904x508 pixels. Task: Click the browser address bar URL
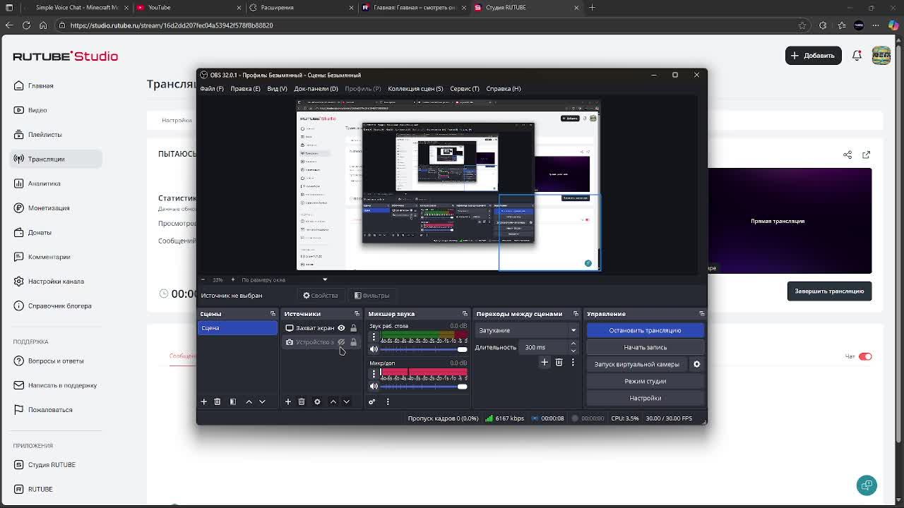(x=172, y=25)
